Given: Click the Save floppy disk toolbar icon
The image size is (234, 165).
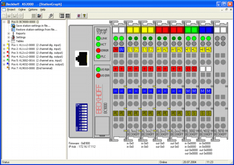Looking at the screenshot, I should 15,16.
